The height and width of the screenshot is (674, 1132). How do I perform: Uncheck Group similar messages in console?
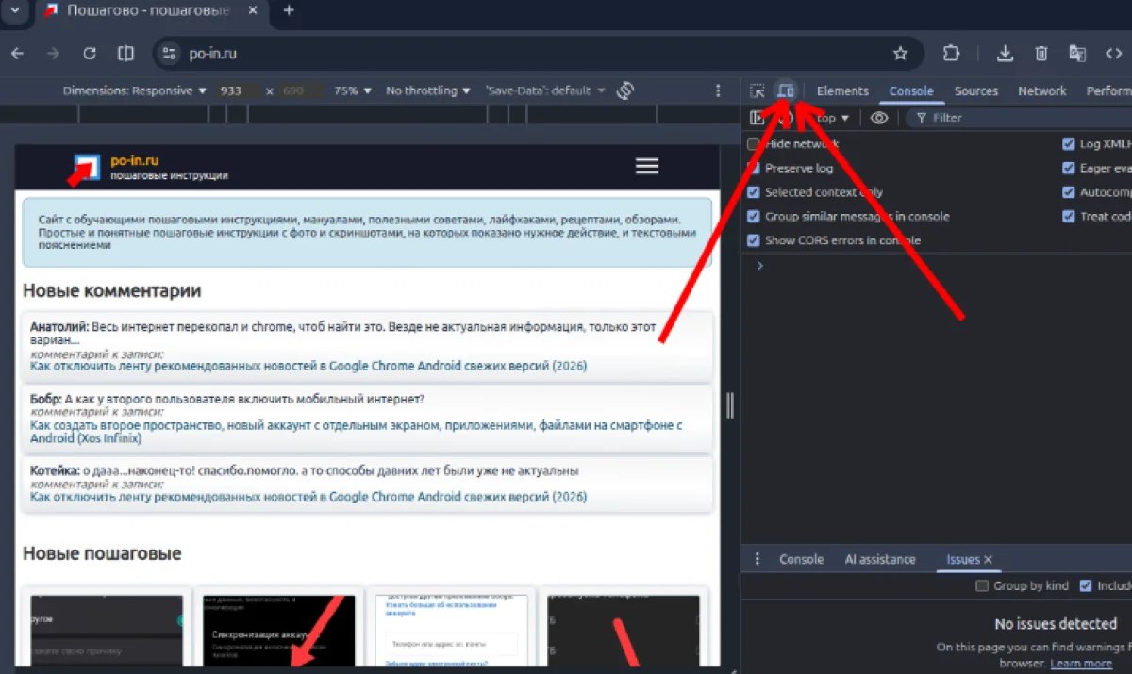click(753, 216)
